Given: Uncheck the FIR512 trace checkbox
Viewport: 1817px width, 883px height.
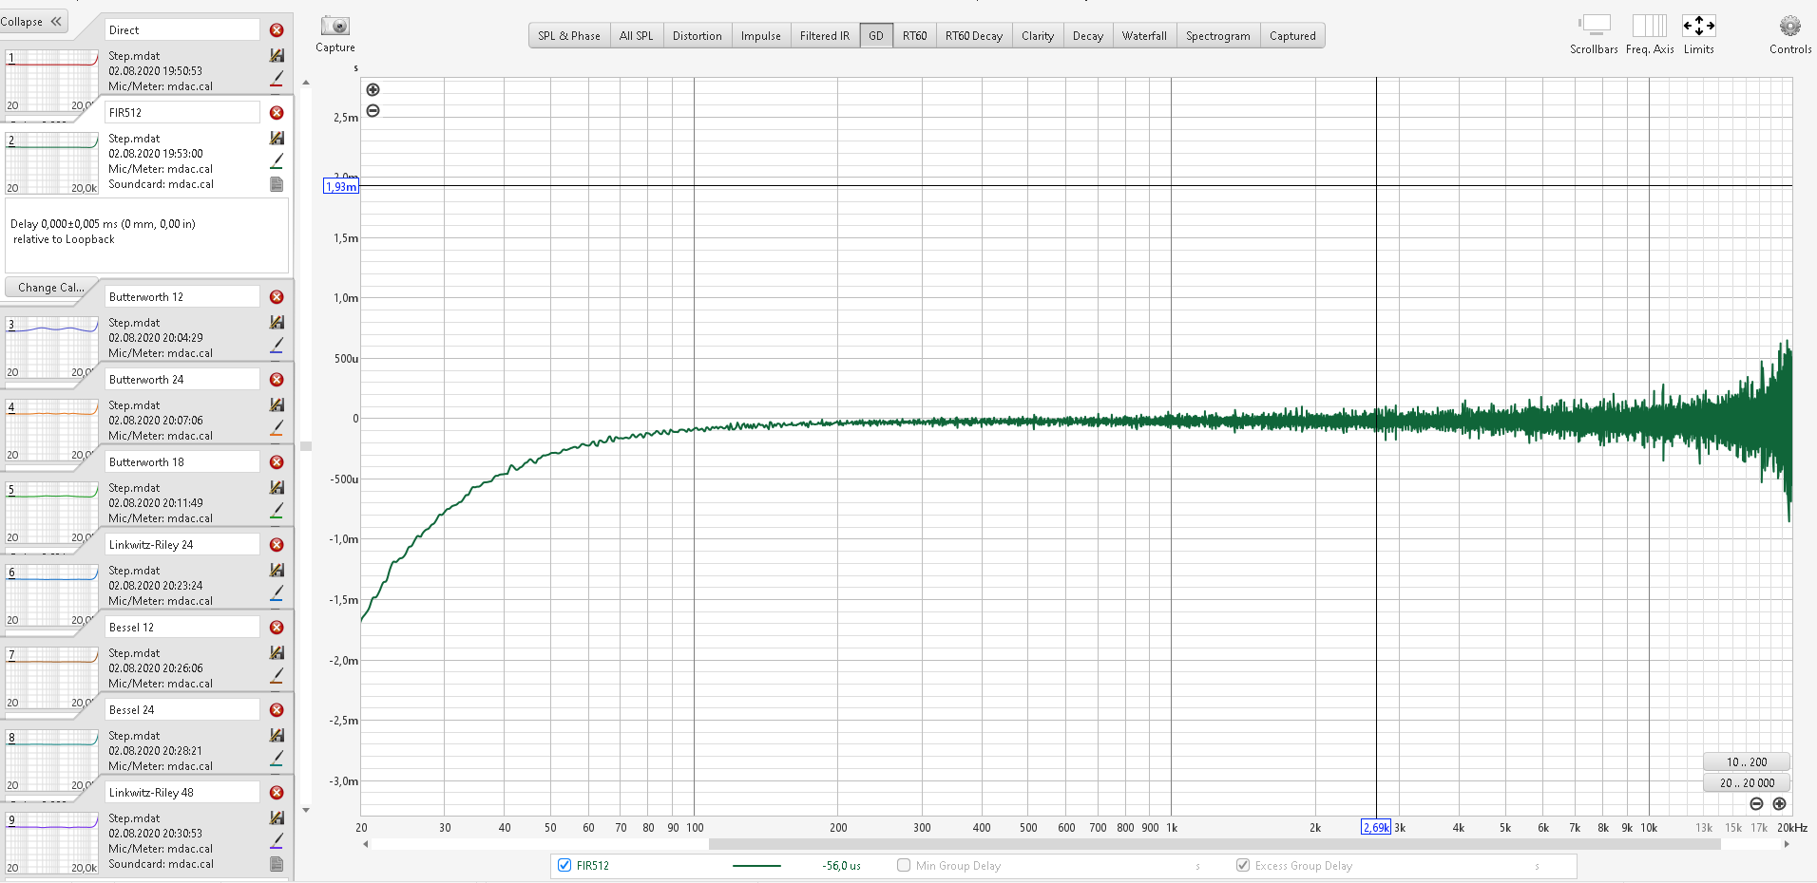Looking at the screenshot, I should click(x=564, y=865).
